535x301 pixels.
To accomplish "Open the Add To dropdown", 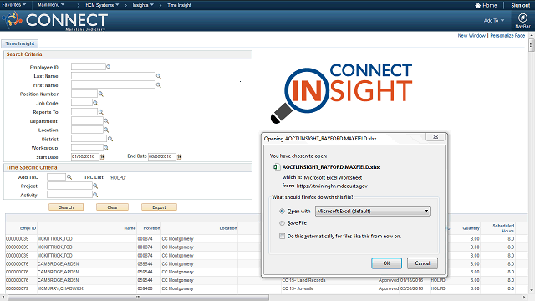I will click(x=494, y=20).
